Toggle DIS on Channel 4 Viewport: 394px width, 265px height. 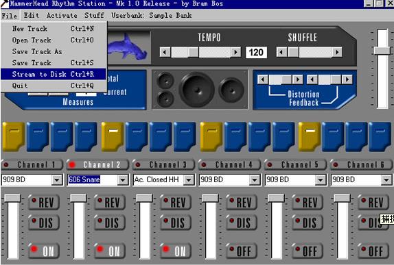pos(241,223)
